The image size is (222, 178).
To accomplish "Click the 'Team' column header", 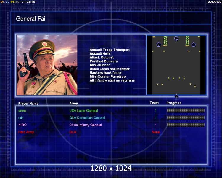I will pyautogui.click(x=154, y=103).
